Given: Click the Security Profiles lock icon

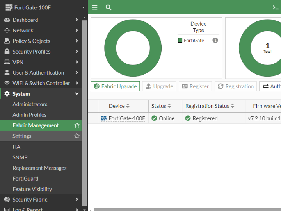Looking at the screenshot, I should coord(7,52).
